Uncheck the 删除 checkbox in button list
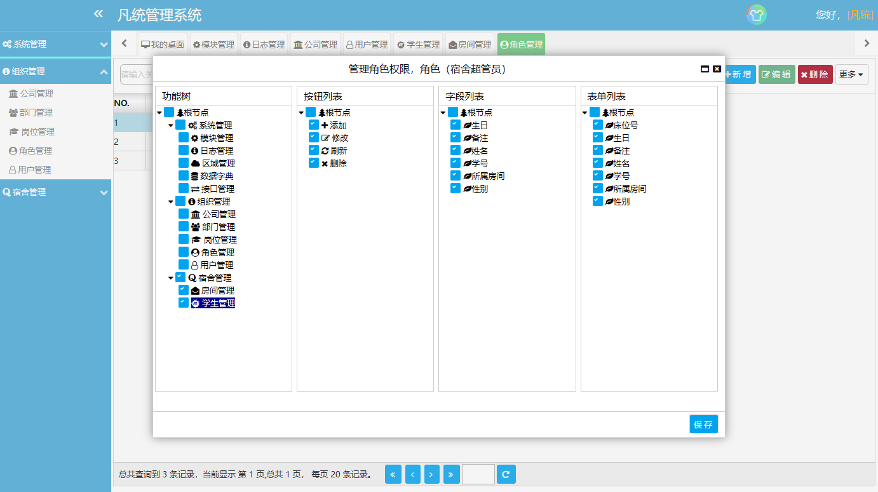 pyautogui.click(x=314, y=163)
